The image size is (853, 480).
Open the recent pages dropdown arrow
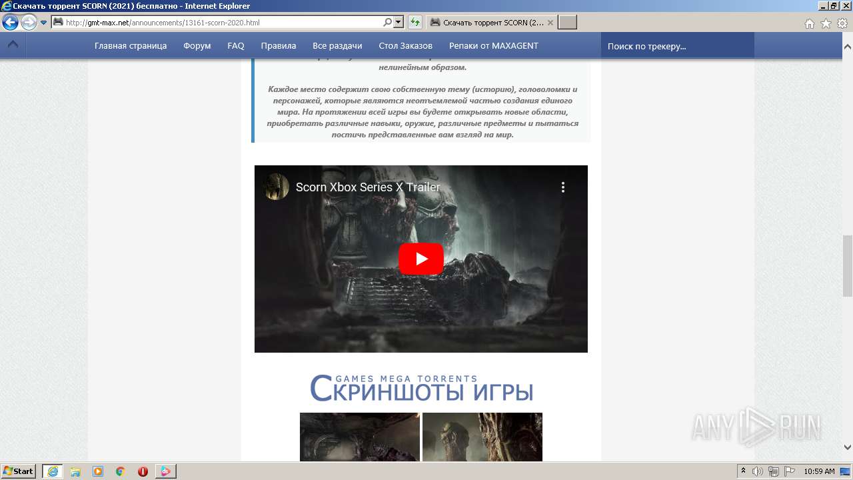[x=43, y=23]
